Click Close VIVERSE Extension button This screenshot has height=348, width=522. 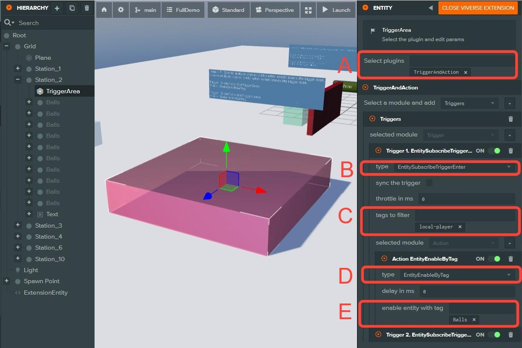coord(478,8)
